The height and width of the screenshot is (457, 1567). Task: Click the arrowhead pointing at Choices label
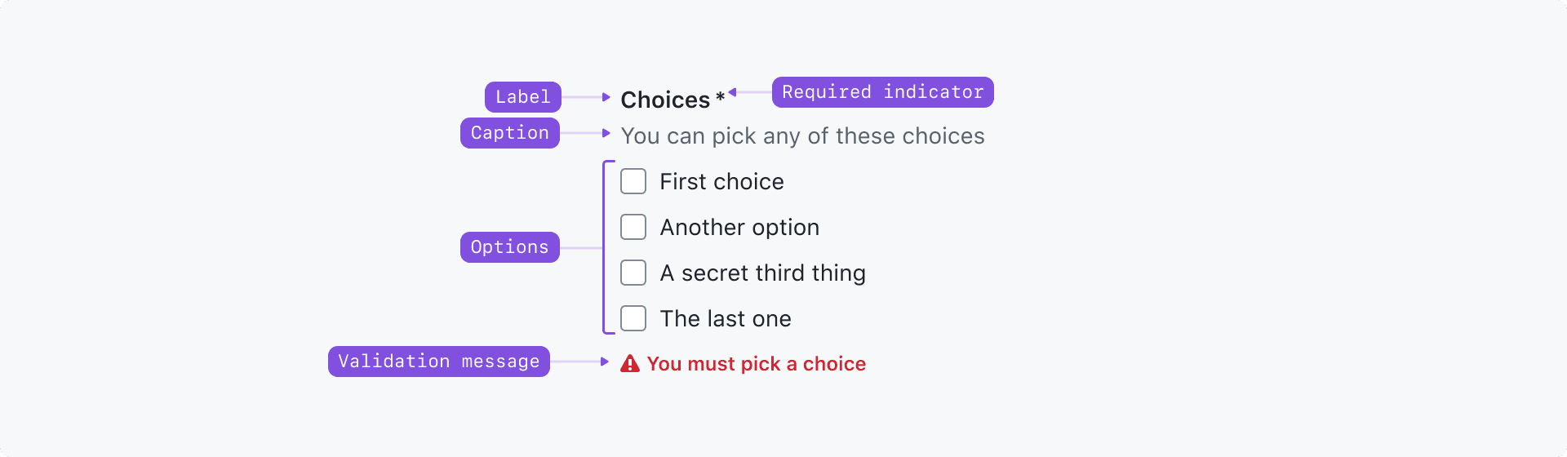tap(606, 97)
